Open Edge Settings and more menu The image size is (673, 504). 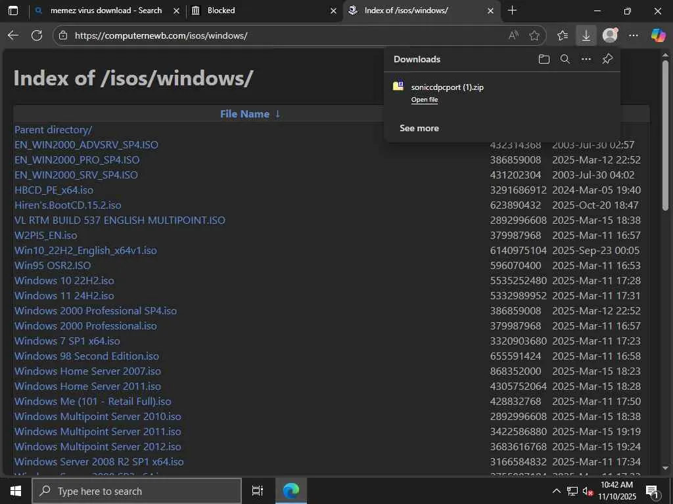[x=634, y=35]
